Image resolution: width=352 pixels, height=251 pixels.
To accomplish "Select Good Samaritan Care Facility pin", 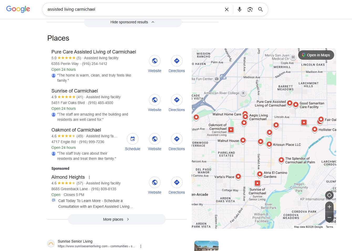I will (x=296, y=105).
